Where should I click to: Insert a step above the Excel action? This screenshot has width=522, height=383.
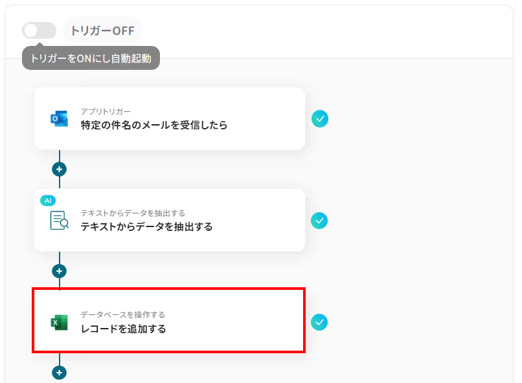(x=59, y=271)
